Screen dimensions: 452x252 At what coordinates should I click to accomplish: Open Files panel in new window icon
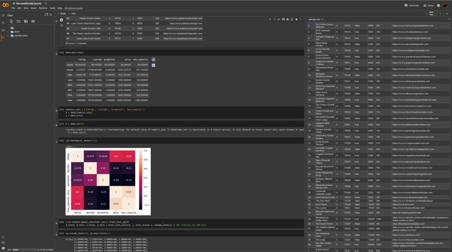click(x=46, y=15)
